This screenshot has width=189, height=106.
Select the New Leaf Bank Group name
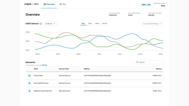coord(41,83)
